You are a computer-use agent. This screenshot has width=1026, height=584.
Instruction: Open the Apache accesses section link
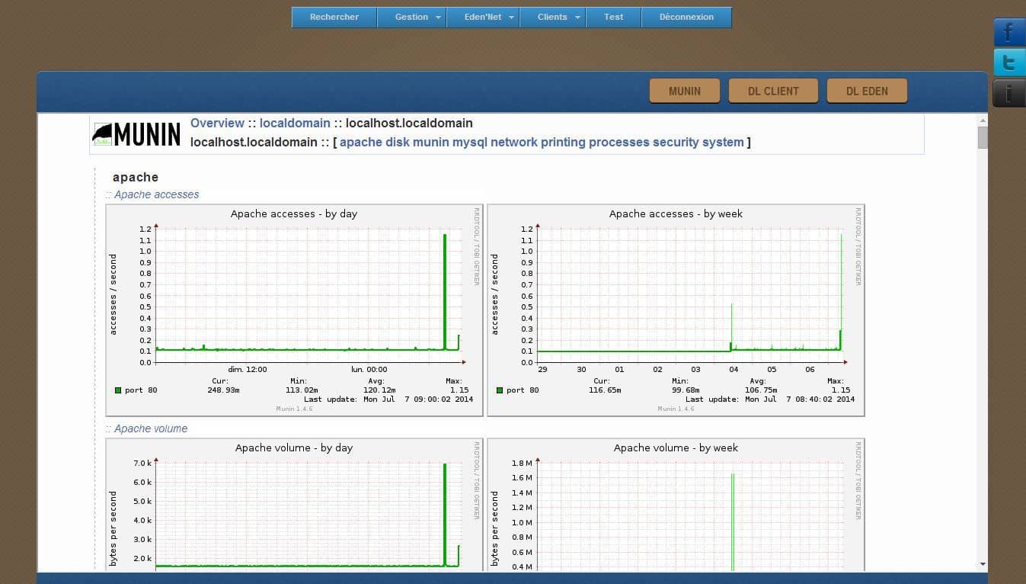[x=156, y=194]
